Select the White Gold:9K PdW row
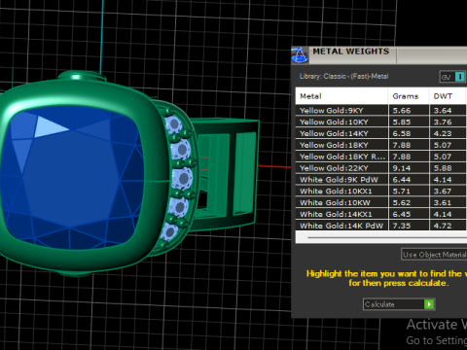 pyautogui.click(x=381, y=180)
